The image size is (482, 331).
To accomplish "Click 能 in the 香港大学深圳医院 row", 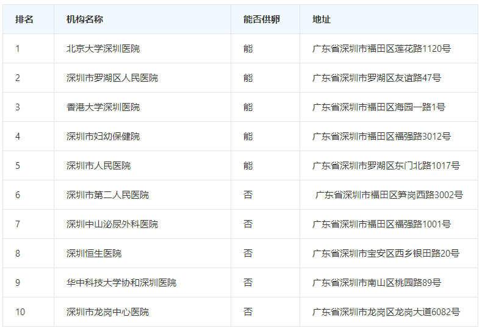I will pos(248,107).
